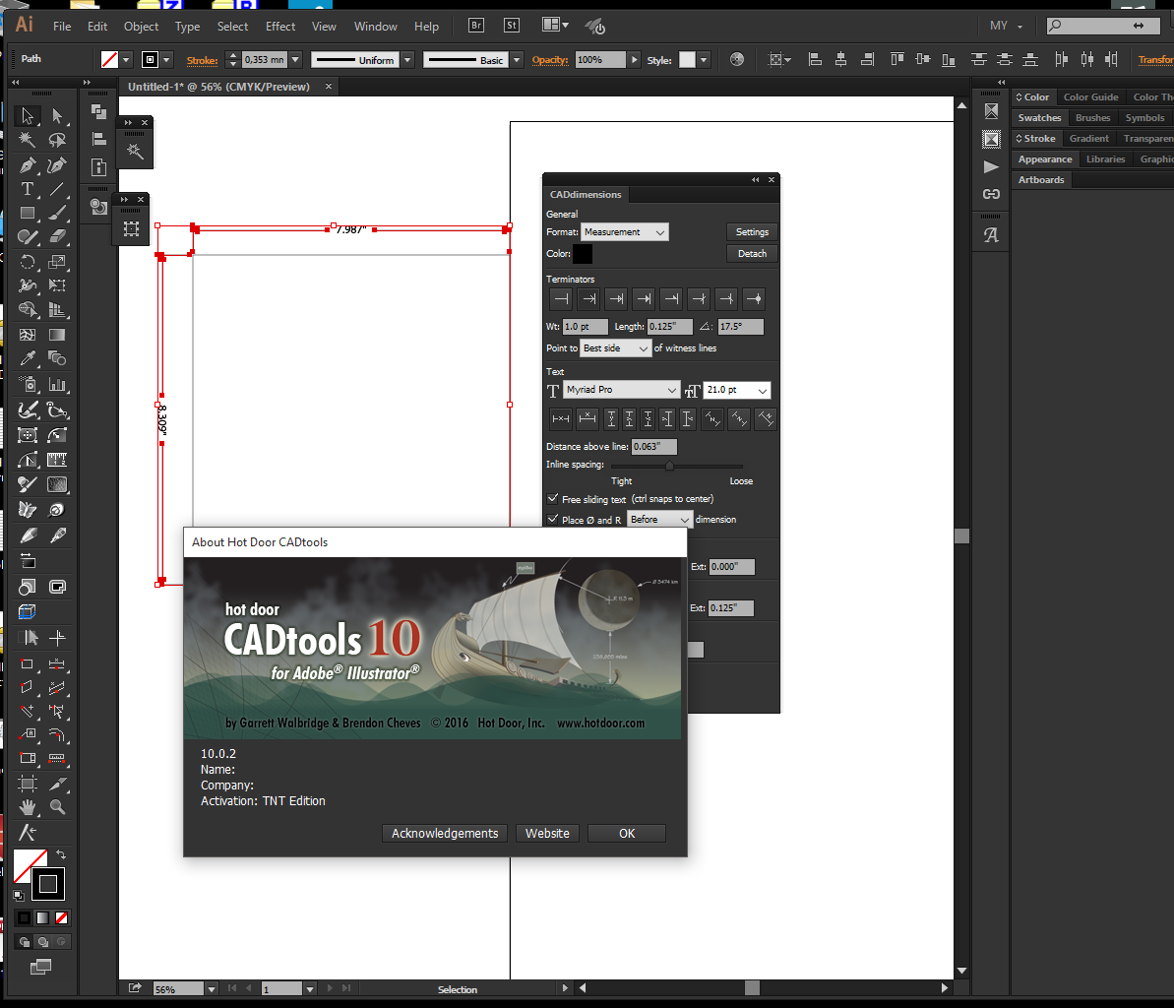Swap fill and stroke colors
This screenshot has height=1008, width=1174.
click(x=61, y=854)
